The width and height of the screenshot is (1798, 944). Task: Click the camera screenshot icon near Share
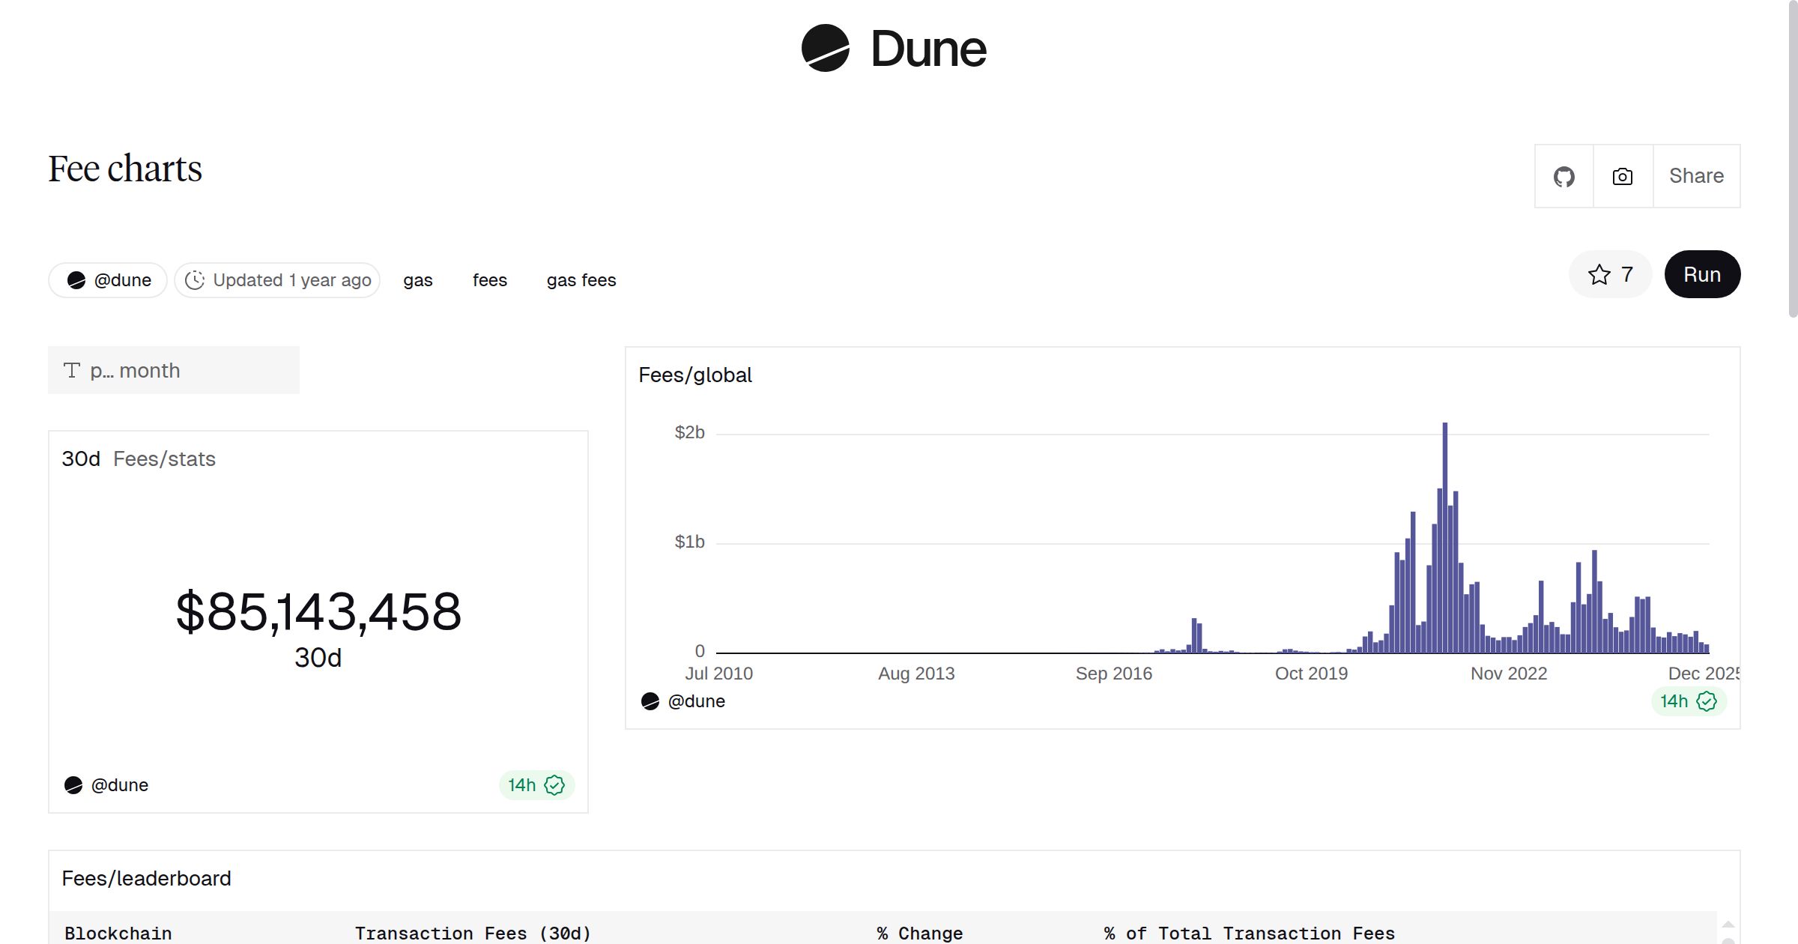[1621, 175]
